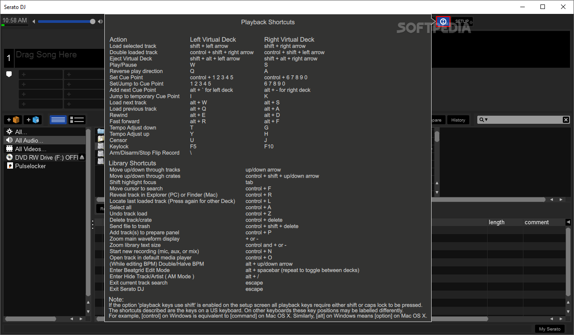This screenshot has width=574, height=335.
Task: Open the SETUP screen
Action: click(x=462, y=22)
